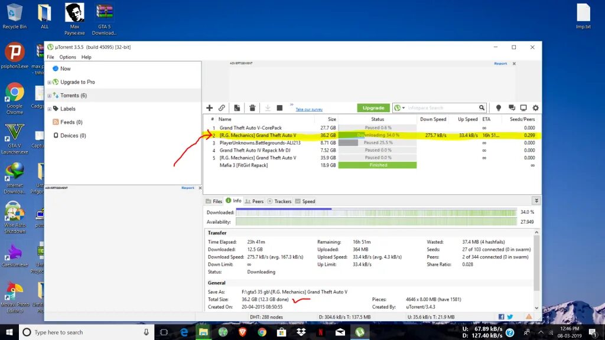Switch to the Files tab
The width and height of the screenshot is (605, 340).
point(214,201)
